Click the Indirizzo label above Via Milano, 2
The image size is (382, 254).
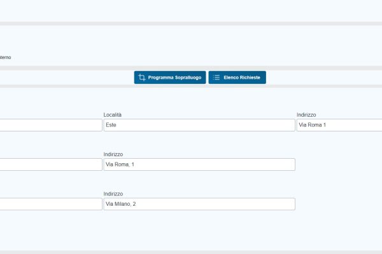(x=113, y=194)
